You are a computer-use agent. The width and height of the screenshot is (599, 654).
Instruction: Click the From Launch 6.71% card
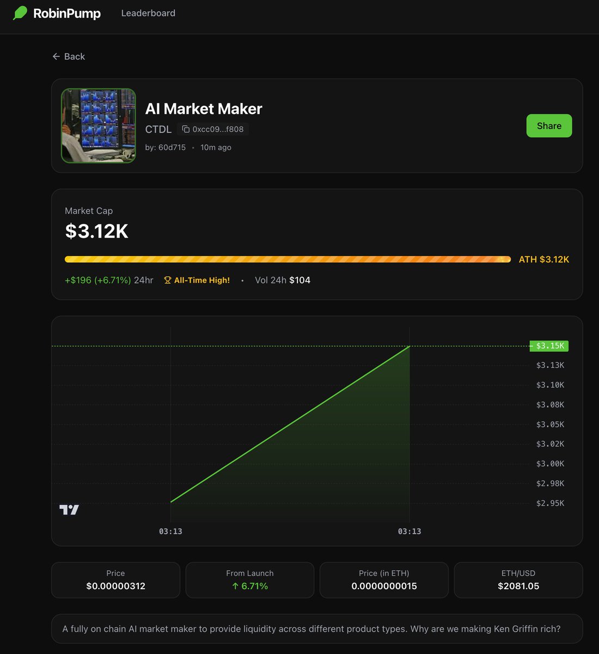(250, 580)
